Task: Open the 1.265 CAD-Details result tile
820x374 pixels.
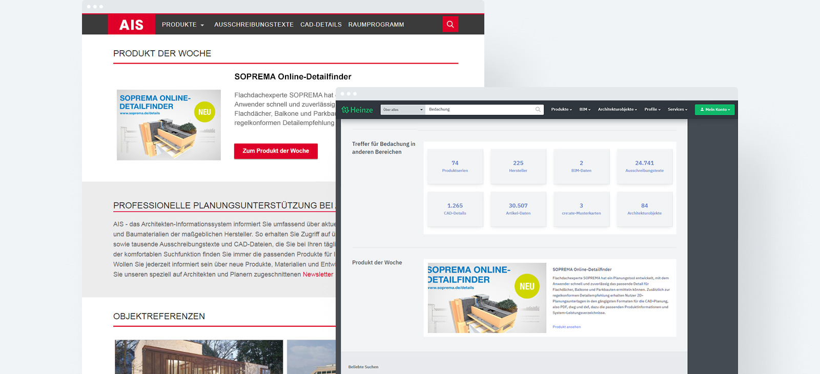Action: [455, 209]
